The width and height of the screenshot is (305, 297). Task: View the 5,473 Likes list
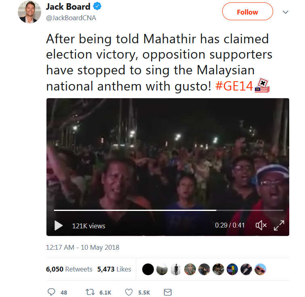point(114,269)
